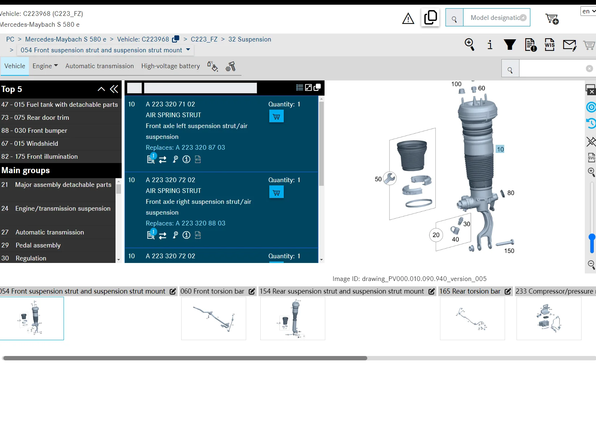Click the warning triangle icon
This screenshot has width=596, height=435.
(x=408, y=18)
